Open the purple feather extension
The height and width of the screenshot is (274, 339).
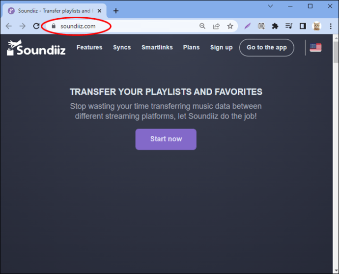click(x=247, y=26)
